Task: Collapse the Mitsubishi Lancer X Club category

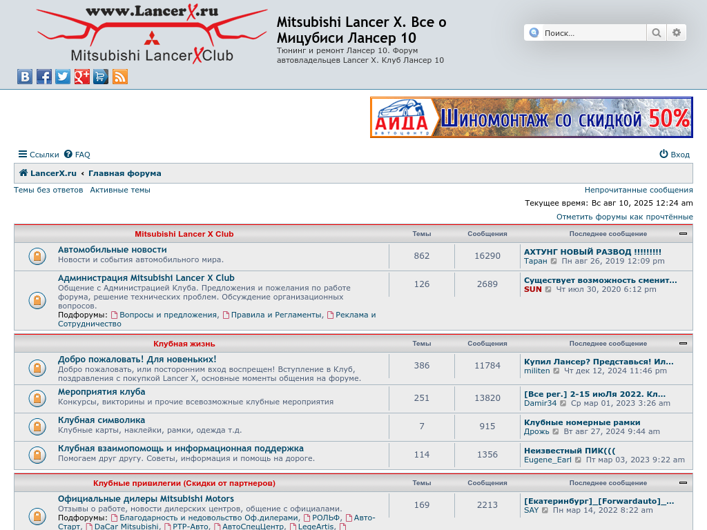Action: pyautogui.click(x=683, y=234)
